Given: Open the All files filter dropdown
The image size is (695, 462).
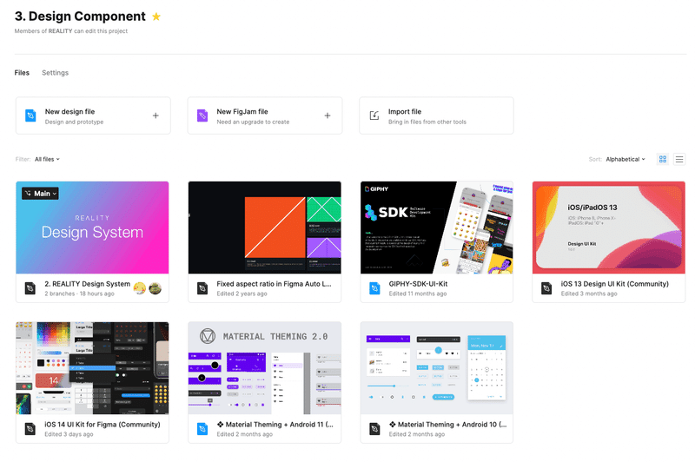Looking at the screenshot, I should coord(47,159).
